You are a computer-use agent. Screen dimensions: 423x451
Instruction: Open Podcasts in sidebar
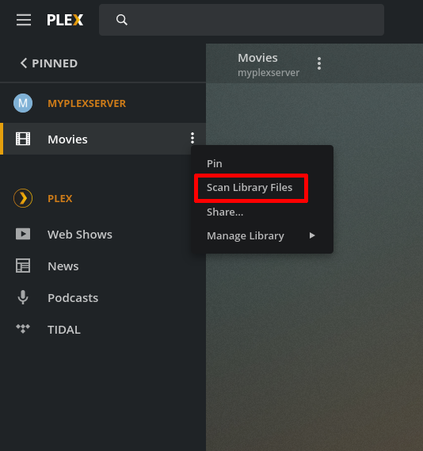73,298
